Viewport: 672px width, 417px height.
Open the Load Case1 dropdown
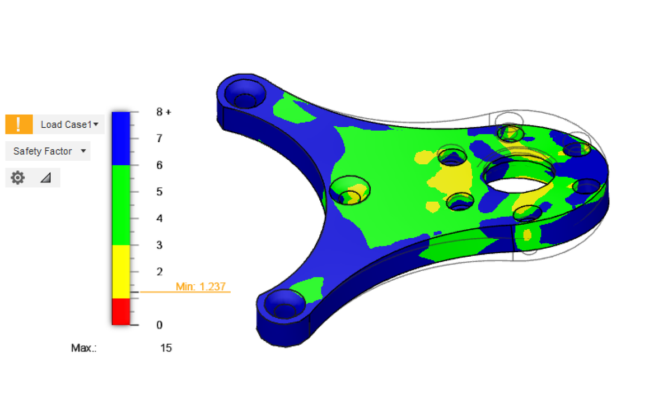coord(69,124)
